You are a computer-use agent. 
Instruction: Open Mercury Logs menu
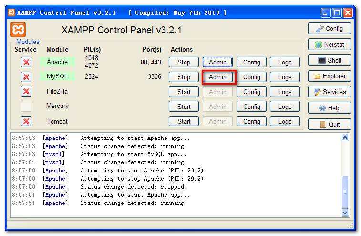click(x=285, y=107)
